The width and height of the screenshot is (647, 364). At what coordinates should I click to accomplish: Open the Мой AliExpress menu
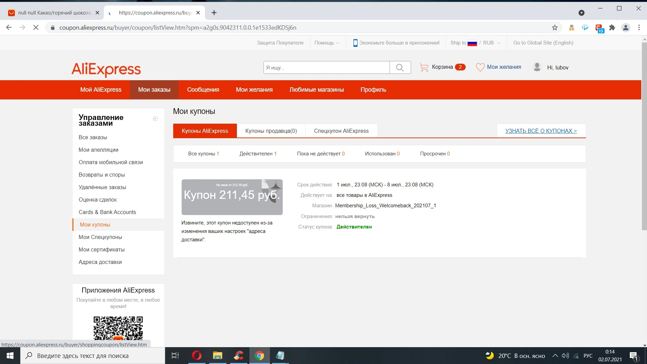(101, 90)
